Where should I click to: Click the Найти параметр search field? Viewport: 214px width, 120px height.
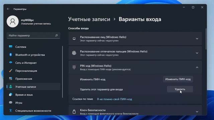pos(33,35)
